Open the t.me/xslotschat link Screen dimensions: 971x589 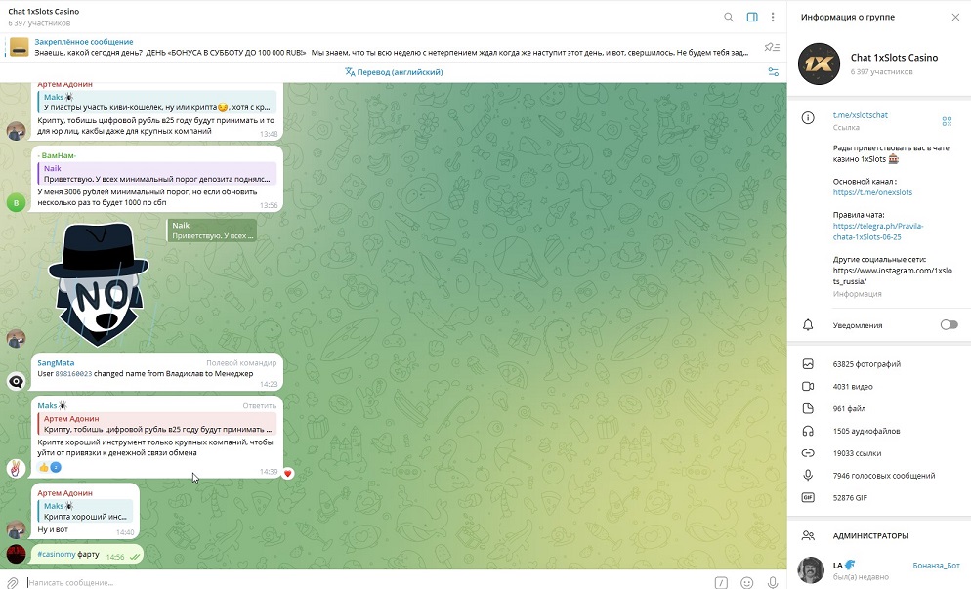tap(861, 115)
